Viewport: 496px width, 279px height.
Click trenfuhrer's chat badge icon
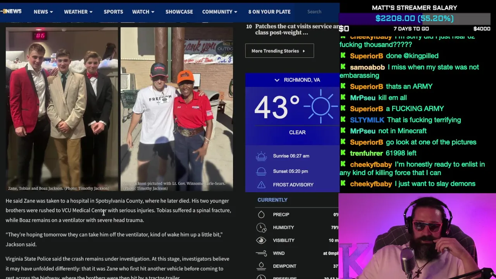343,152
